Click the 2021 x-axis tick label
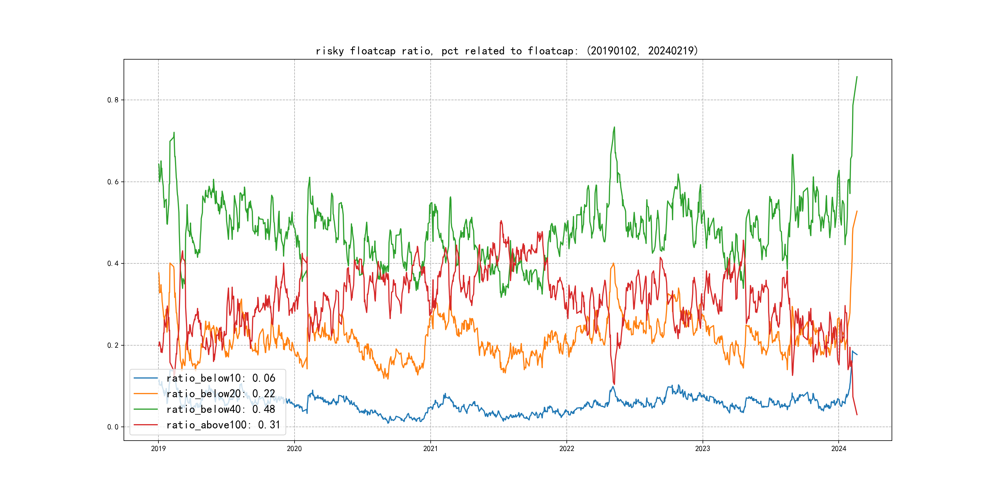This screenshot has width=991, height=495. [x=430, y=449]
